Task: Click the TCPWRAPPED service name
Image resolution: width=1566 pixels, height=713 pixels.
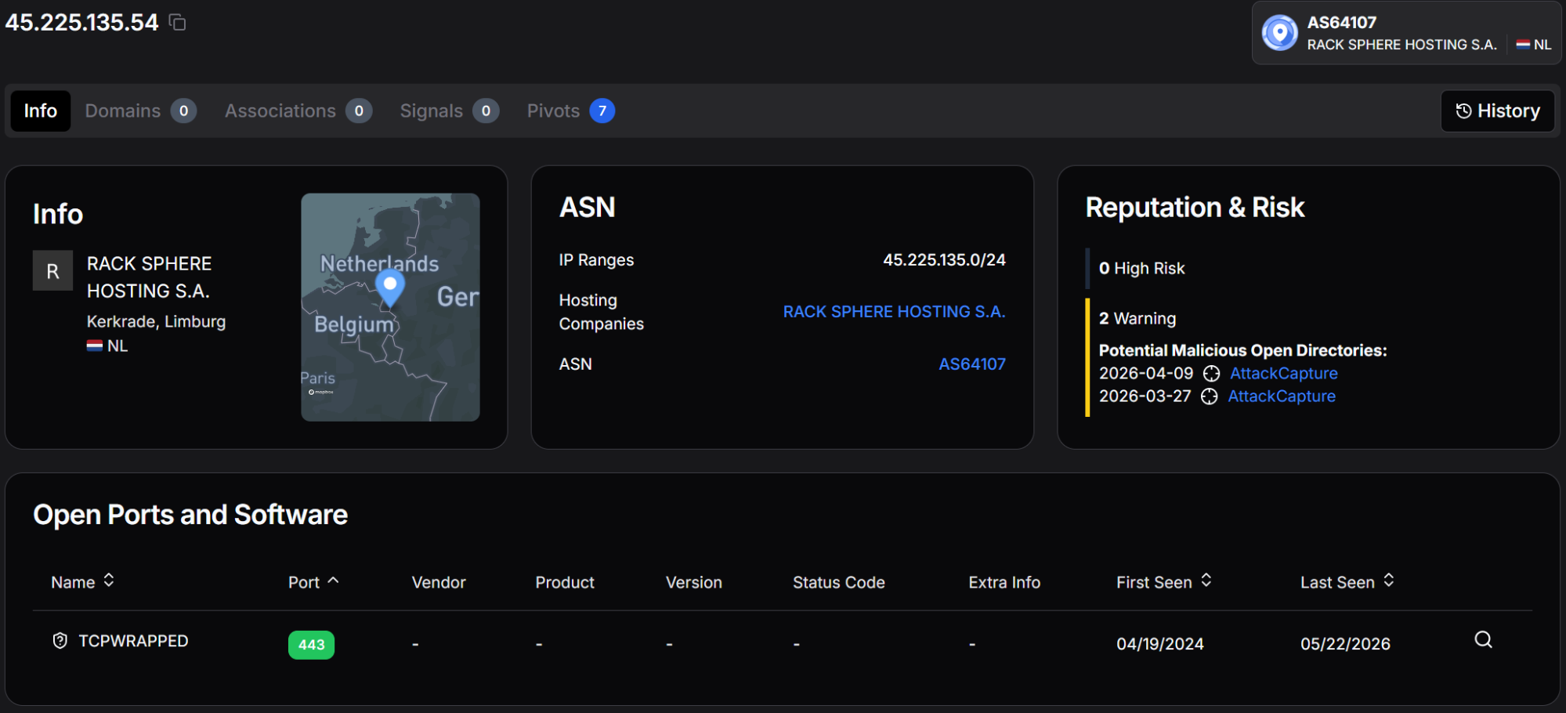Action: [x=133, y=641]
